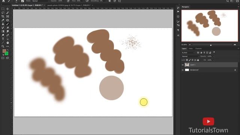The width and height of the screenshot is (240, 135).
Task: Select the Path Selection tool
Action: (7, 39)
